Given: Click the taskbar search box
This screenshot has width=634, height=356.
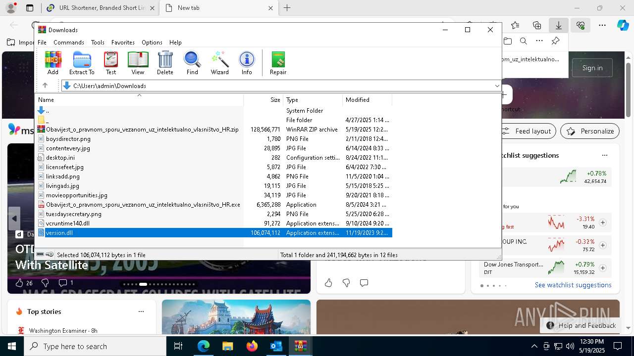Looking at the screenshot, I should pos(95,347).
